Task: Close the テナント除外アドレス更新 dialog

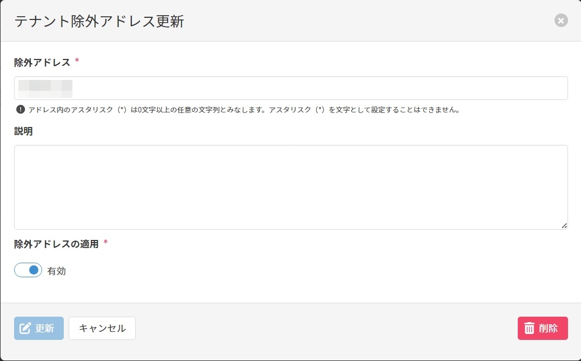Action: (x=561, y=21)
